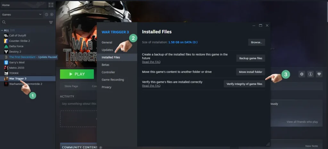Click Warhammer Vermintide 2 game icon
Viewport: 328px width, 149px height.
point(6,84)
